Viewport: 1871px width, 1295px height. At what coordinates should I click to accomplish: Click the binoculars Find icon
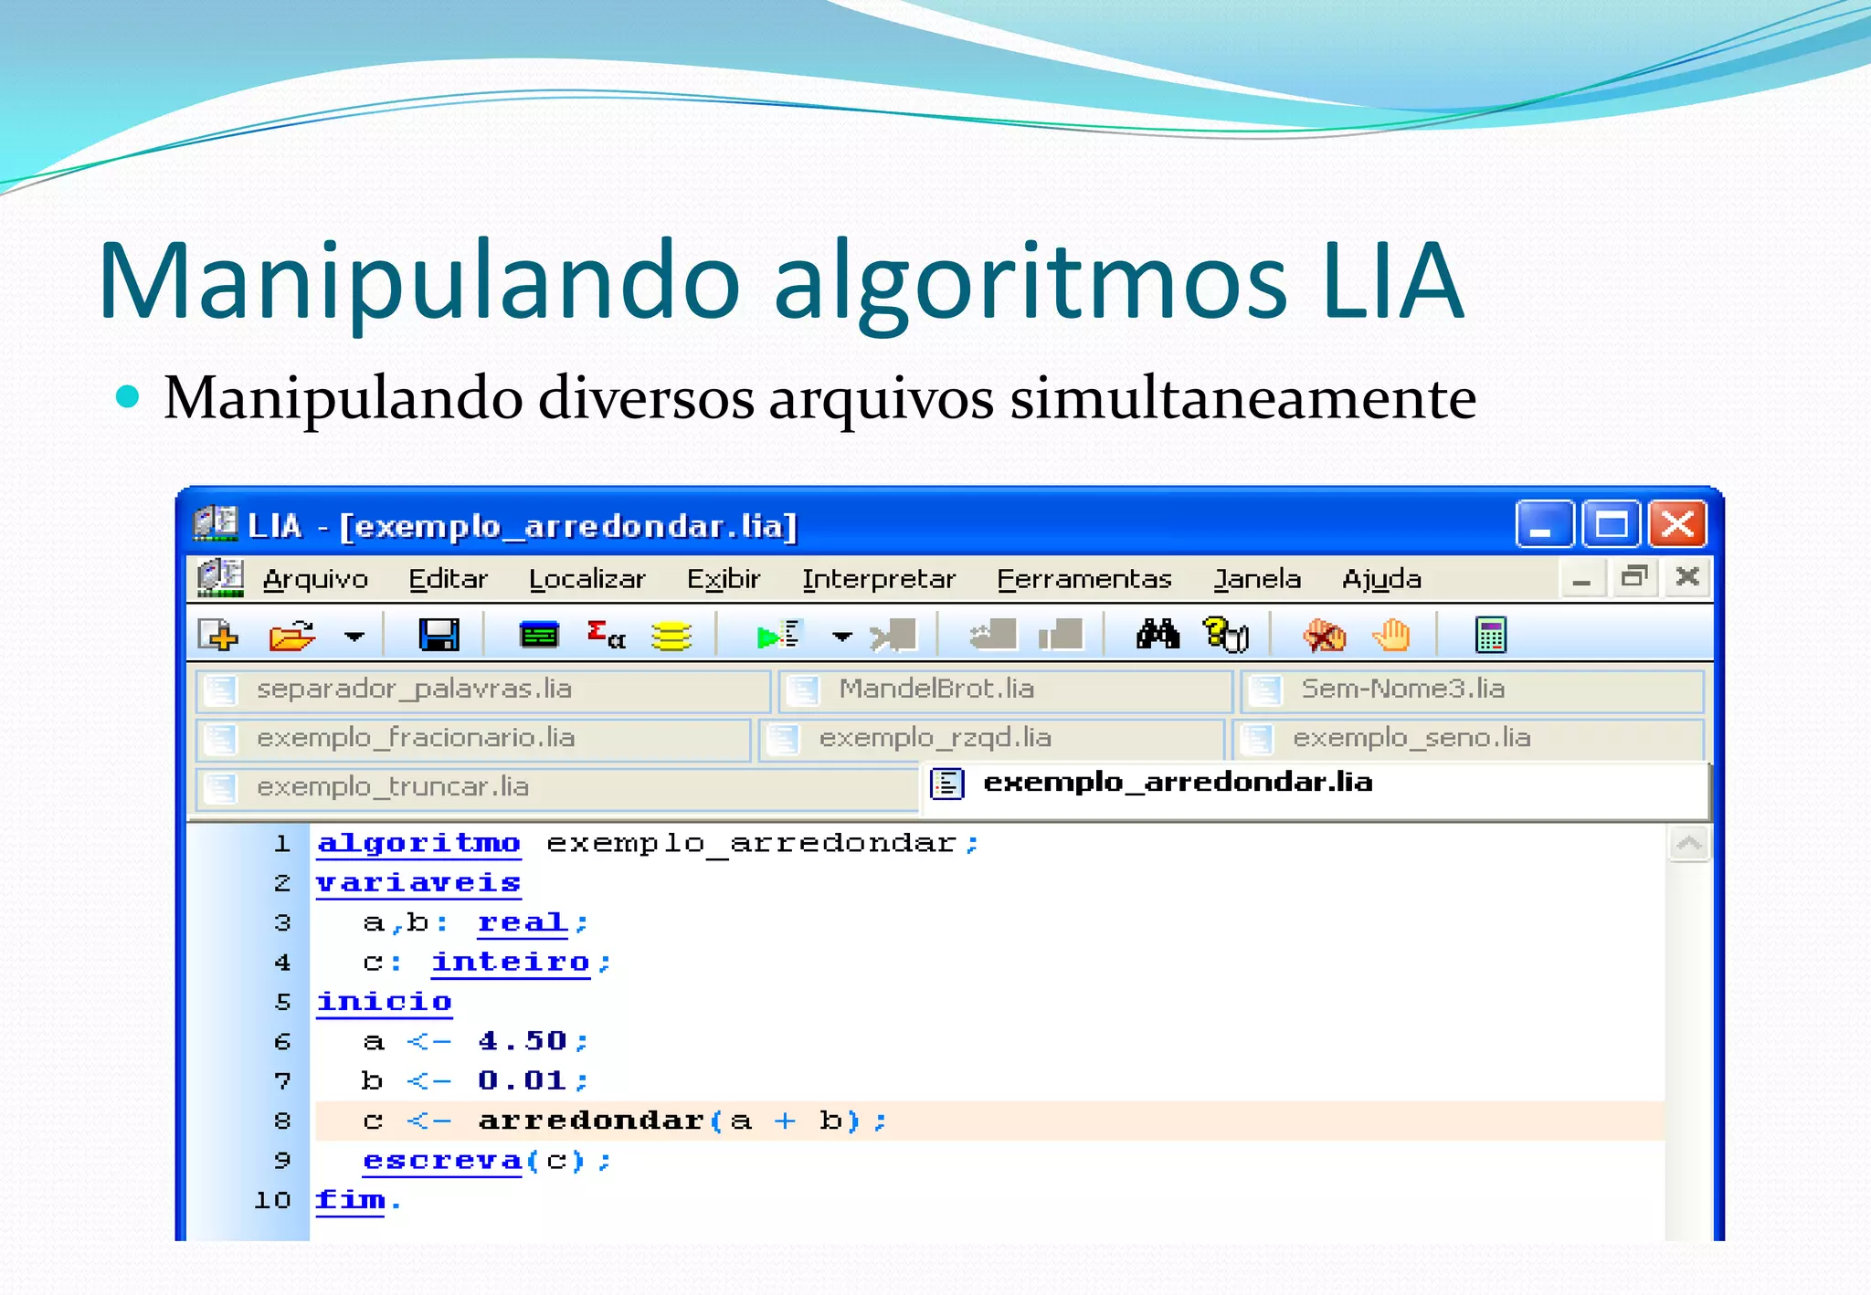(1157, 634)
